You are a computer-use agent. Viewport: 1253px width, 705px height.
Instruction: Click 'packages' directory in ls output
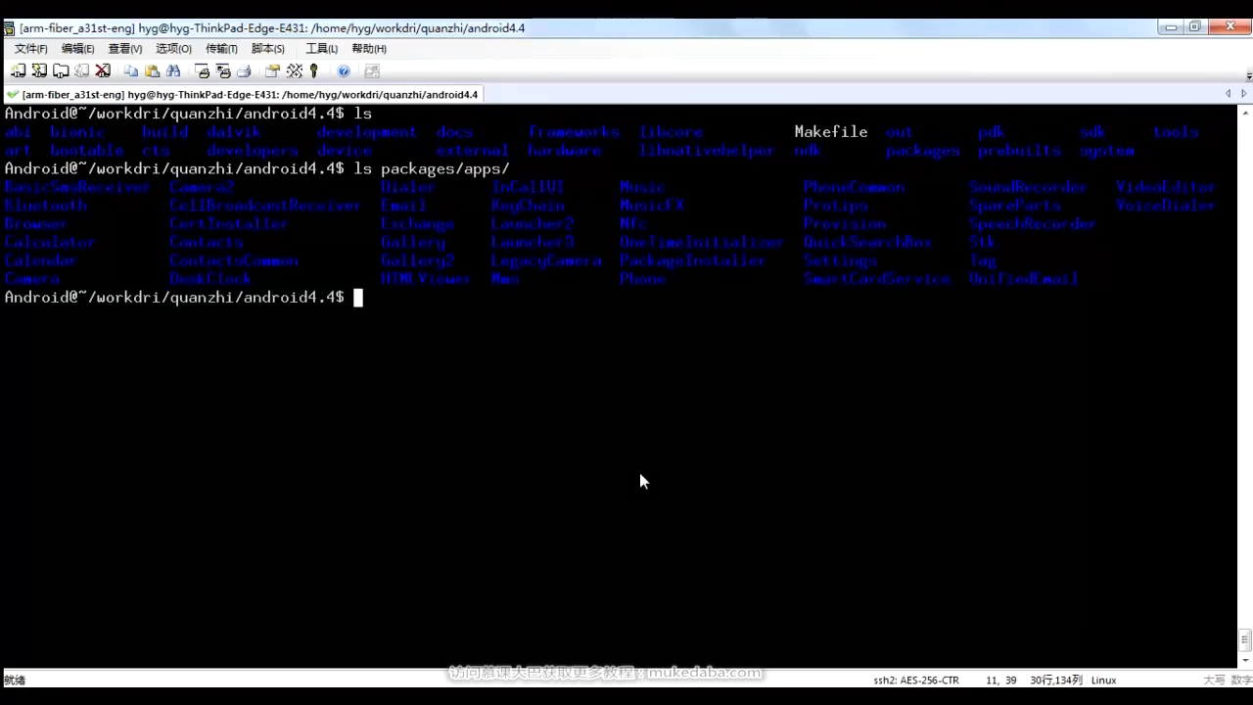point(922,150)
